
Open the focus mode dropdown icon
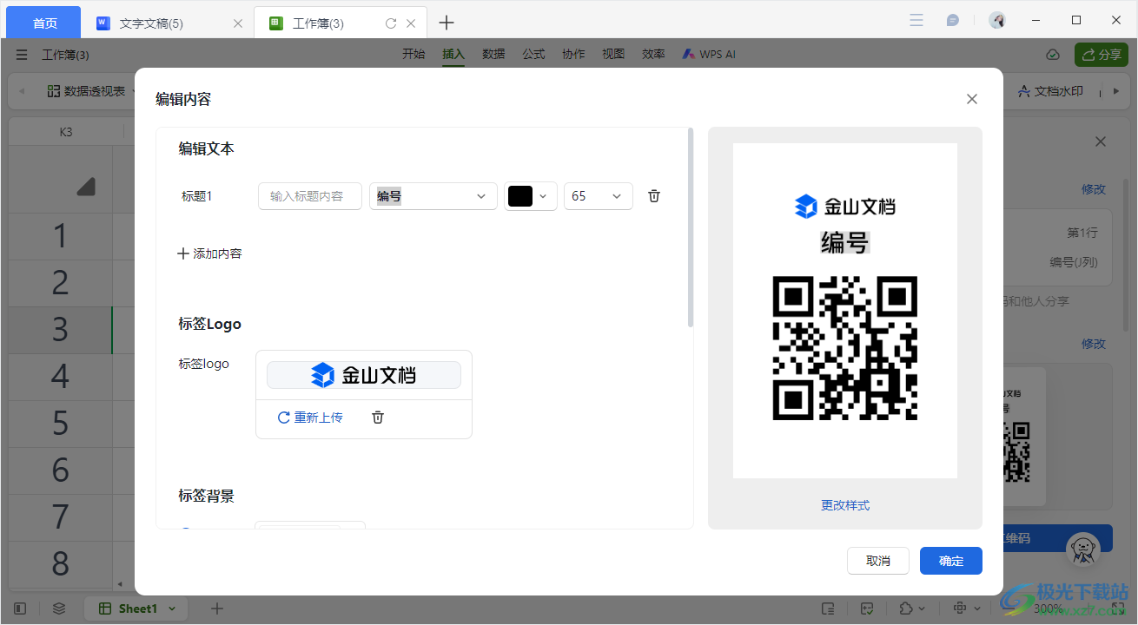click(x=967, y=609)
